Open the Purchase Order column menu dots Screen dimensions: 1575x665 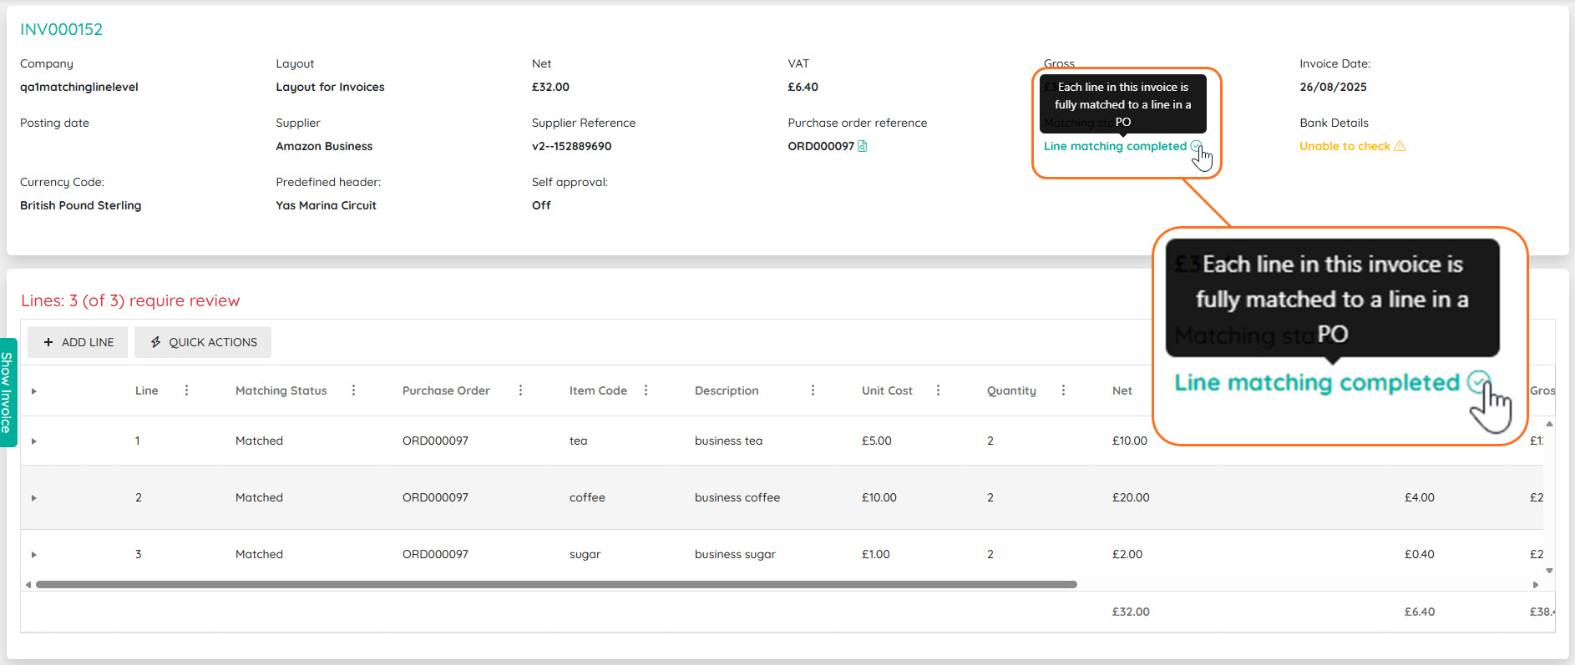pyautogui.click(x=520, y=390)
